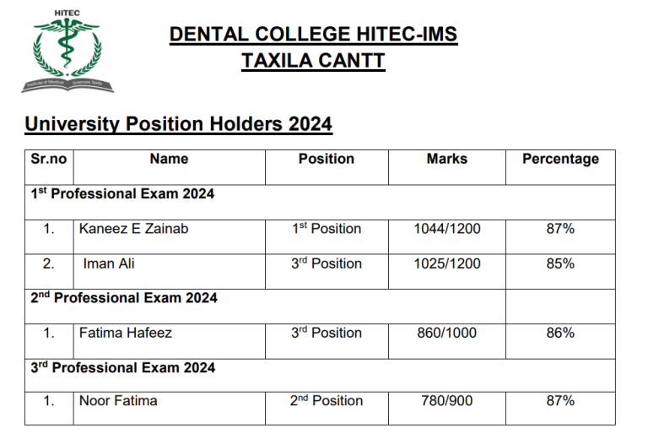The image size is (648, 445).
Task: Click the Position column header
Action: (327, 167)
